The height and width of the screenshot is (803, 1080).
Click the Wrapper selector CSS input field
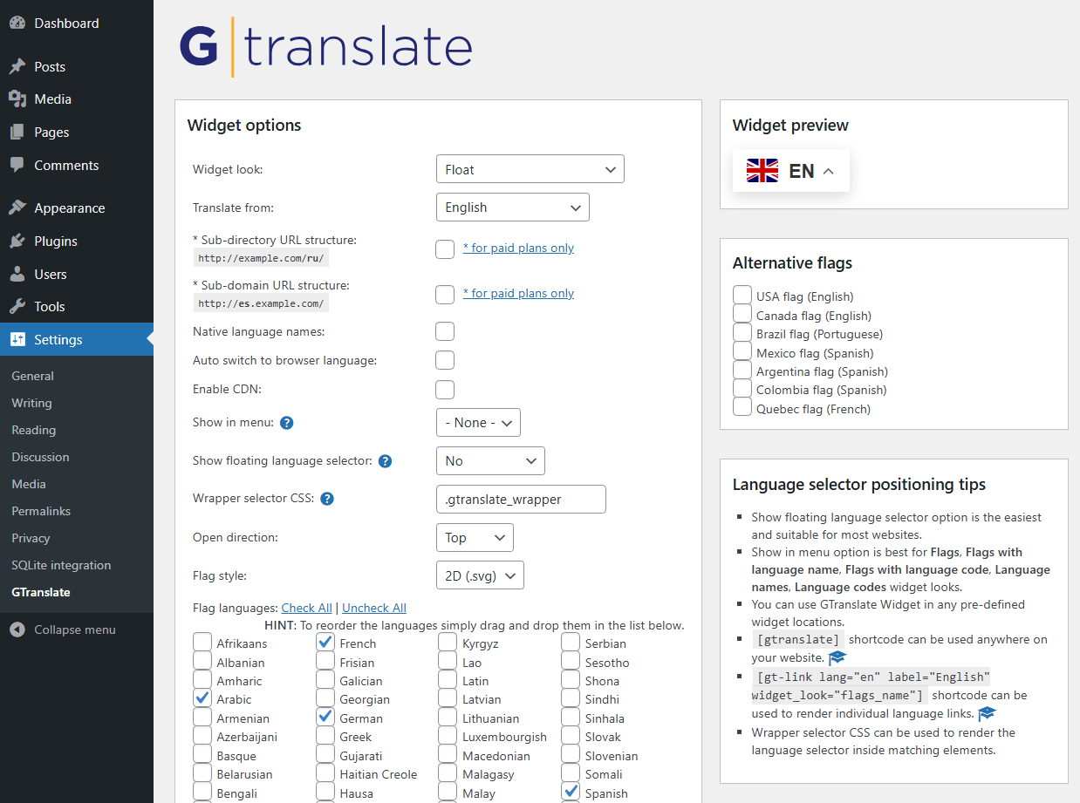click(521, 499)
